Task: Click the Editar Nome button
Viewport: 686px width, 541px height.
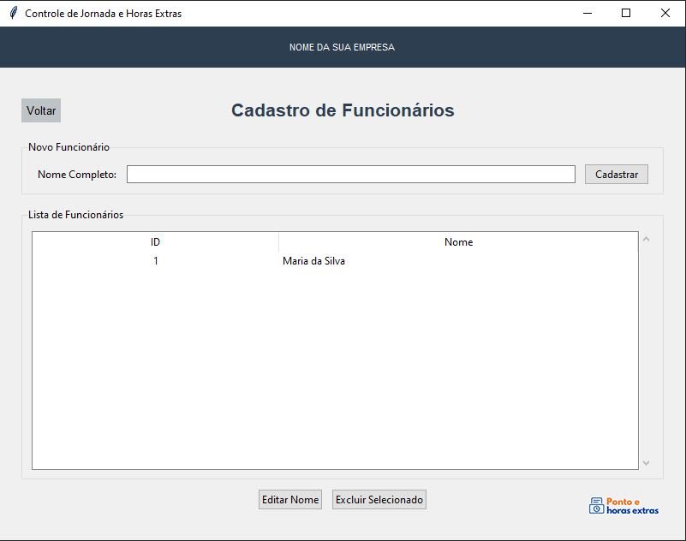Action: (290, 499)
